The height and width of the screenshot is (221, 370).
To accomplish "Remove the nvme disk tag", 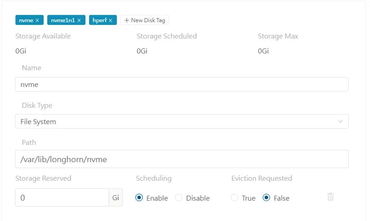I will (37, 20).
